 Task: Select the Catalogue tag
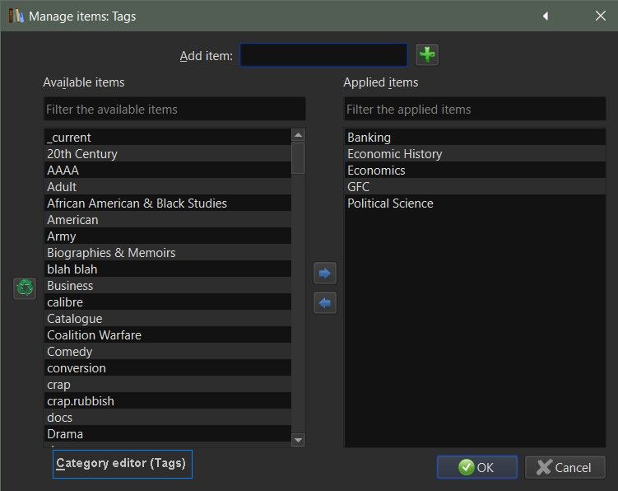tap(168, 319)
